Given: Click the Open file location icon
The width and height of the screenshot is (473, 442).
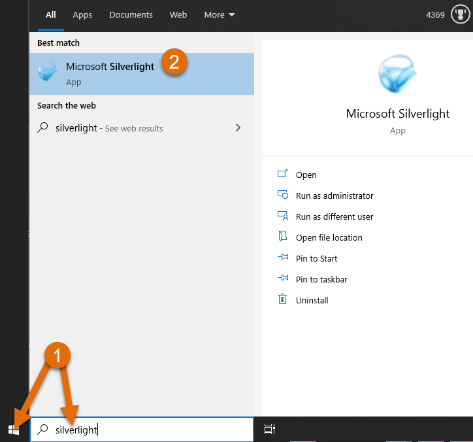Looking at the screenshot, I should pyautogui.click(x=282, y=237).
